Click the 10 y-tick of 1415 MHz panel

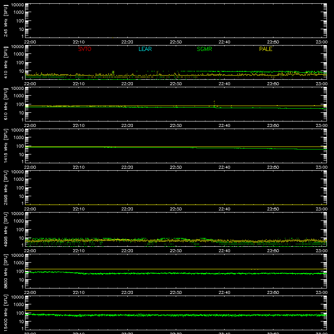21,154
